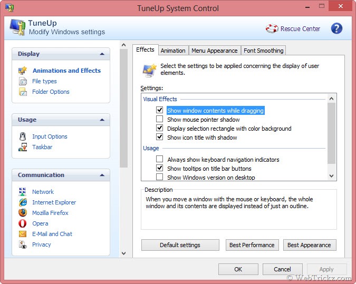The height and width of the screenshot is (284, 356).
Task: Toggle Show window contents while dragging checkbox
Action: (160, 110)
